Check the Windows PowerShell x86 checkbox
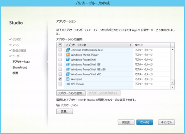The width and height of the screenshot is (185, 134). (60, 74)
